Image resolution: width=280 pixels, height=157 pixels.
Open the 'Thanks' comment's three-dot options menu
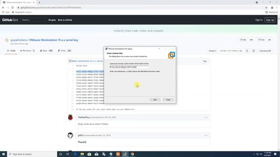206,136
